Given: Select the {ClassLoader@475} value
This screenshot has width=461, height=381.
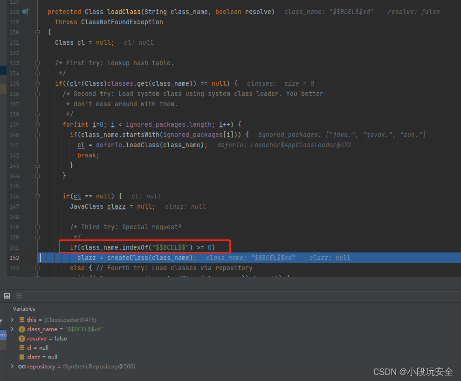Looking at the screenshot, I should 70,320.
